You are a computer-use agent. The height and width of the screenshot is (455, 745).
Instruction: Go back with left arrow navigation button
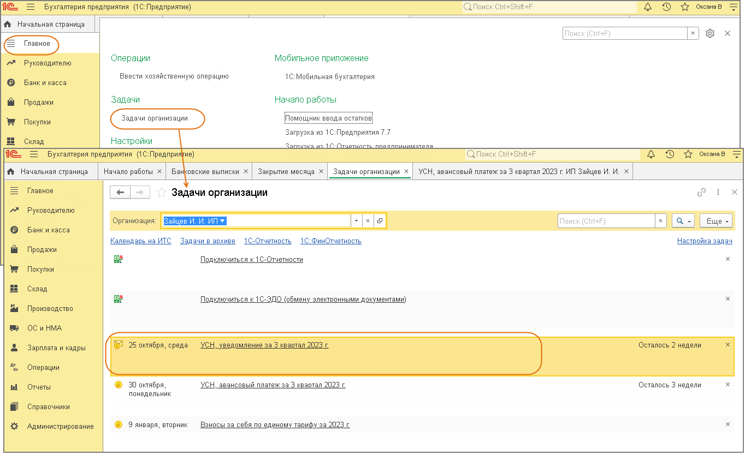(x=120, y=192)
